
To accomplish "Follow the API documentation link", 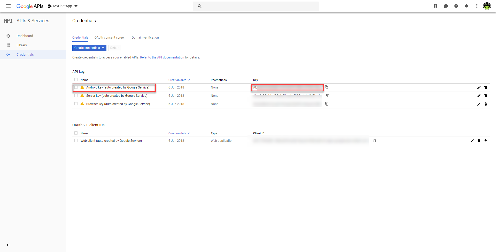I will click(x=162, y=57).
